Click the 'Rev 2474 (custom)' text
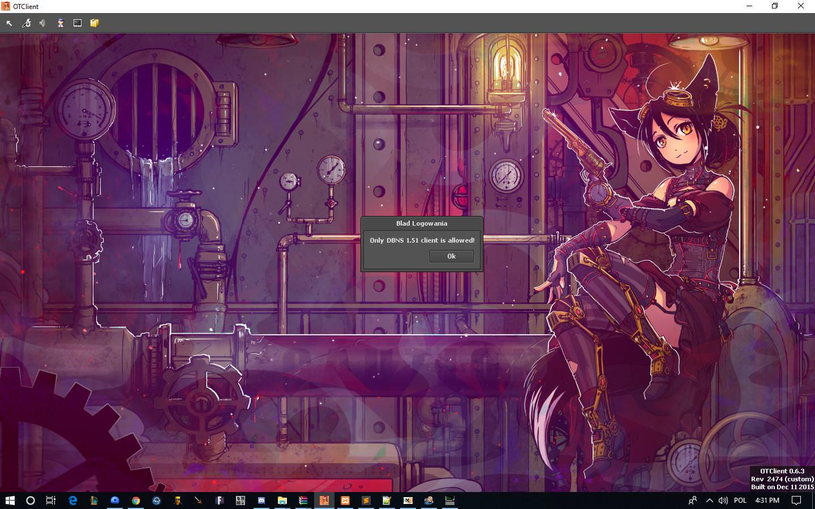Image resolution: width=815 pixels, height=509 pixels. coord(782,479)
